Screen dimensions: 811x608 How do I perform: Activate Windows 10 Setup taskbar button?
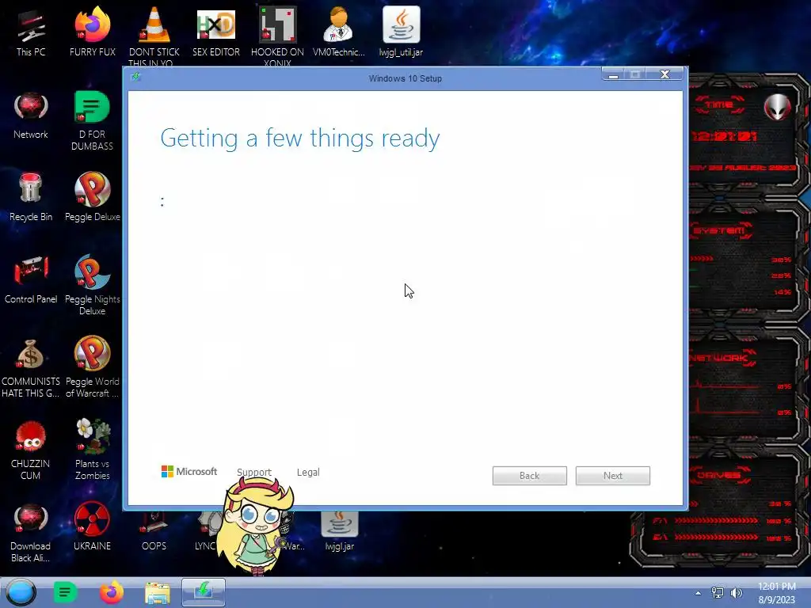tap(204, 592)
